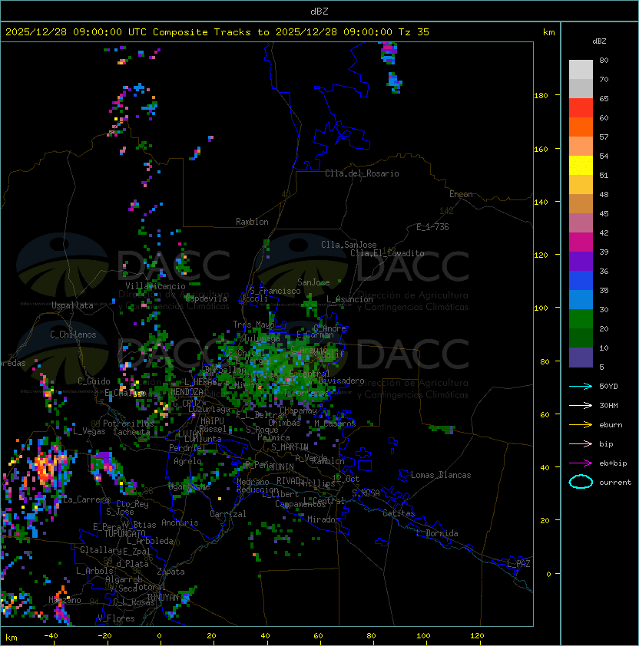Click the Catitas label
This screenshot has width=639, height=646.
coord(399,513)
